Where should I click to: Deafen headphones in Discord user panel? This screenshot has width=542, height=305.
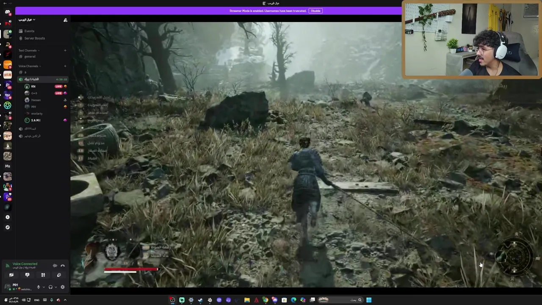[x=50, y=287]
